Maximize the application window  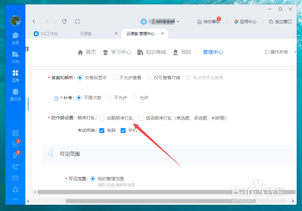(x=280, y=9)
